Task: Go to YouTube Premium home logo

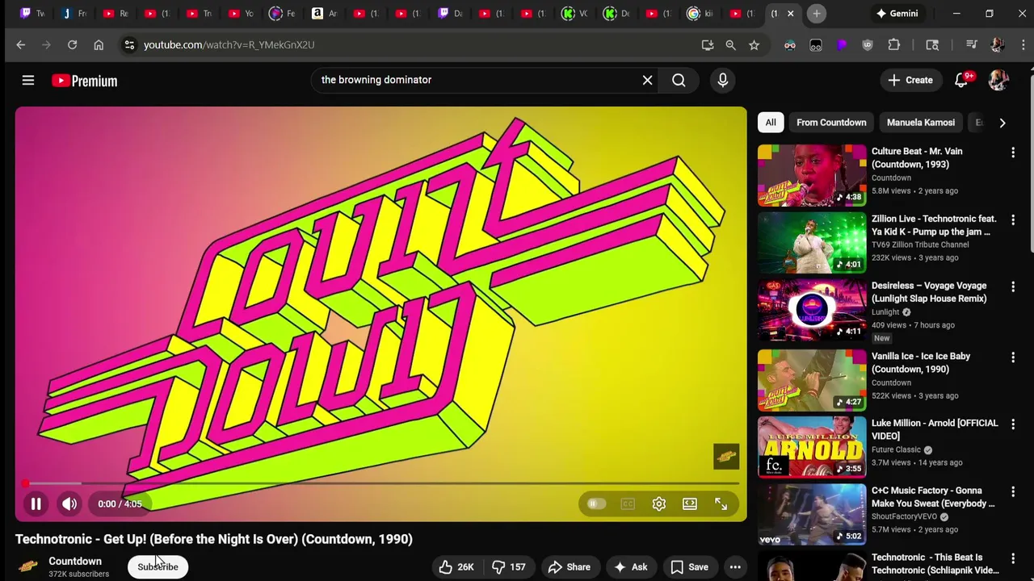Action: (85, 81)
